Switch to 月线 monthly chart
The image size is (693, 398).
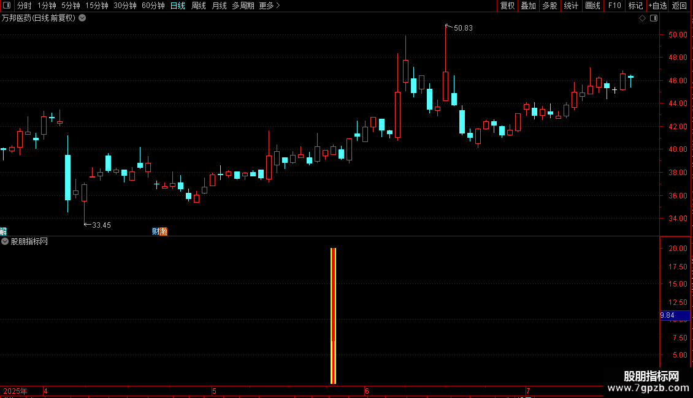(219, 6)
